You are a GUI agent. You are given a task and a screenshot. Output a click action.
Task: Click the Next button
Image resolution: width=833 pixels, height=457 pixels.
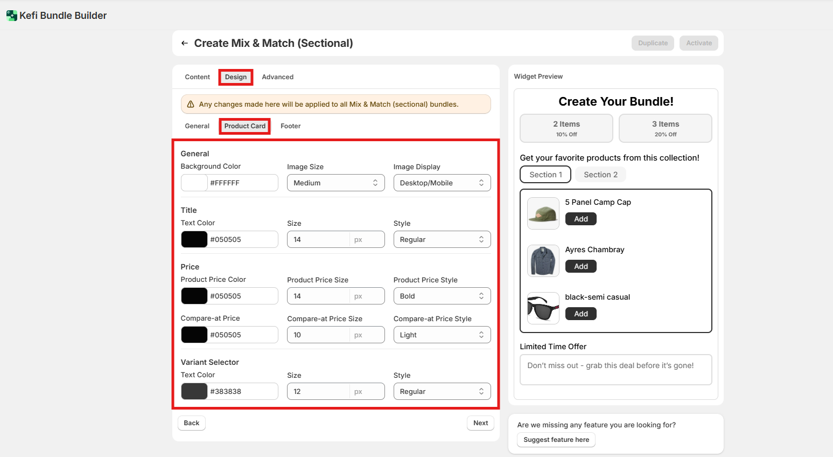point(480,423)
